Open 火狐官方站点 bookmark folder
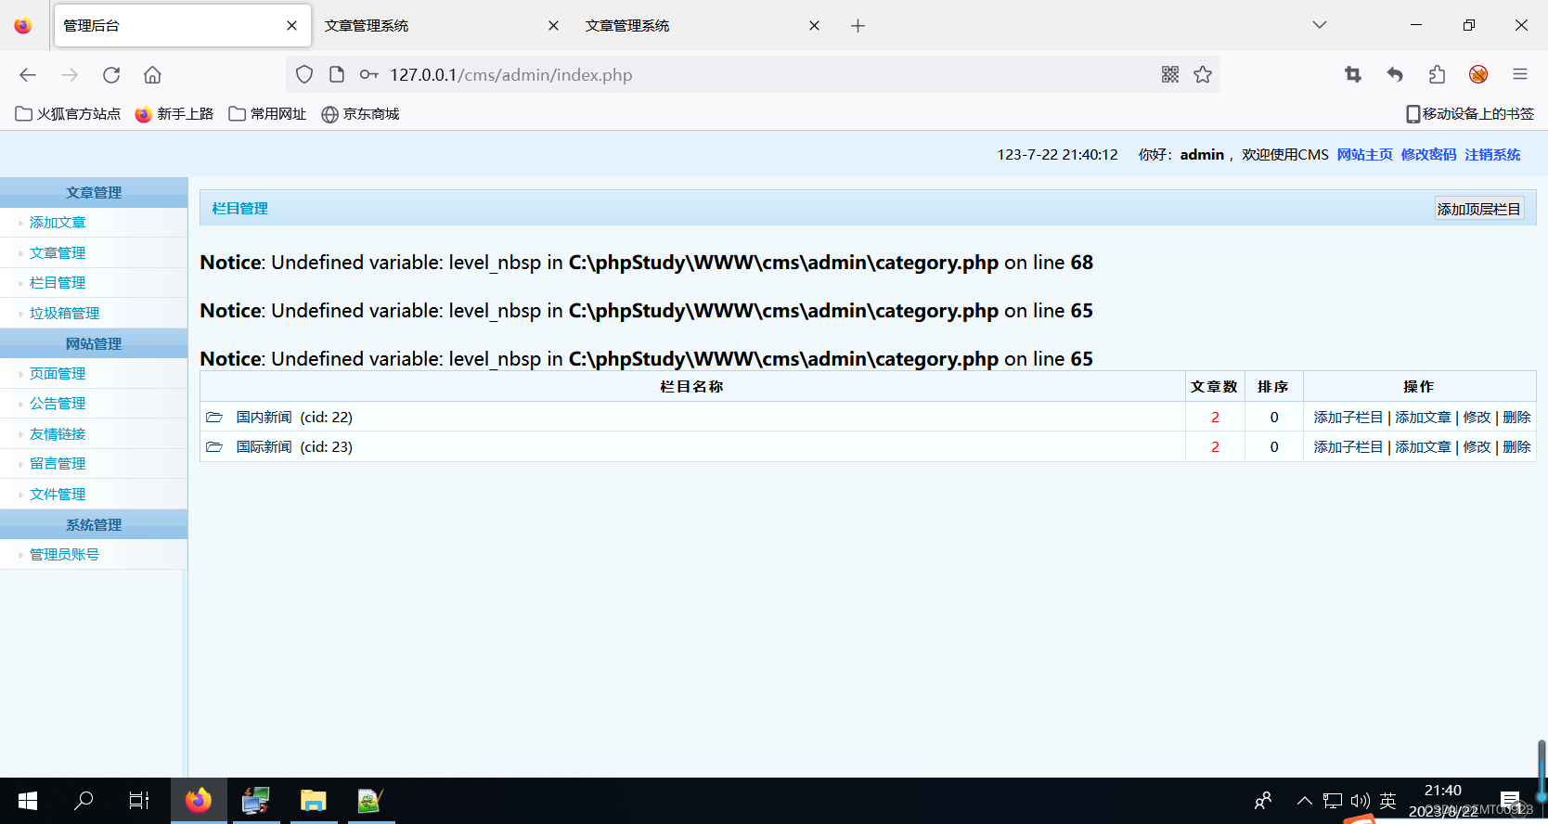The image size is (1548, 824). (69, 114)
